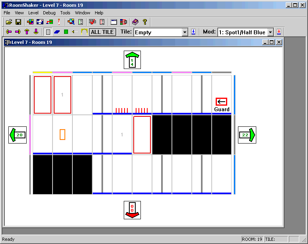Viewport: 308px width, 244px height.
Task: Click the yellow question mark help icon
Action: 145,22
